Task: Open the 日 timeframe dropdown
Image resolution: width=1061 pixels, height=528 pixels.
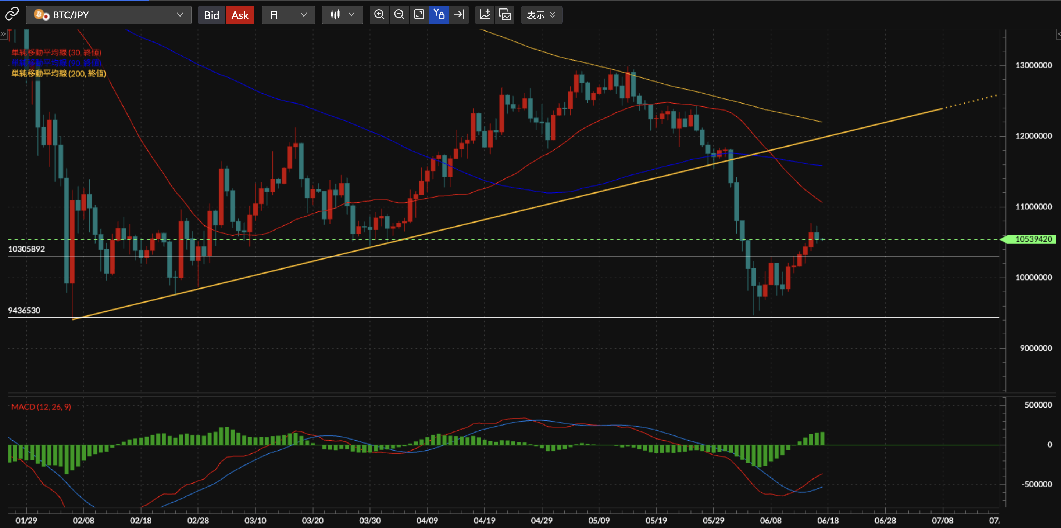Action: click(x=288, y=15)
